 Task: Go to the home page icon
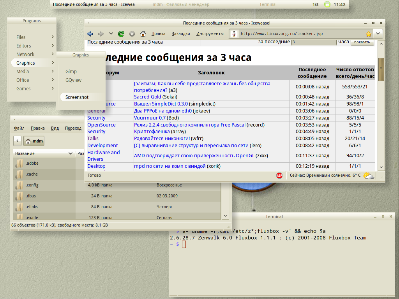pos(143,33)
